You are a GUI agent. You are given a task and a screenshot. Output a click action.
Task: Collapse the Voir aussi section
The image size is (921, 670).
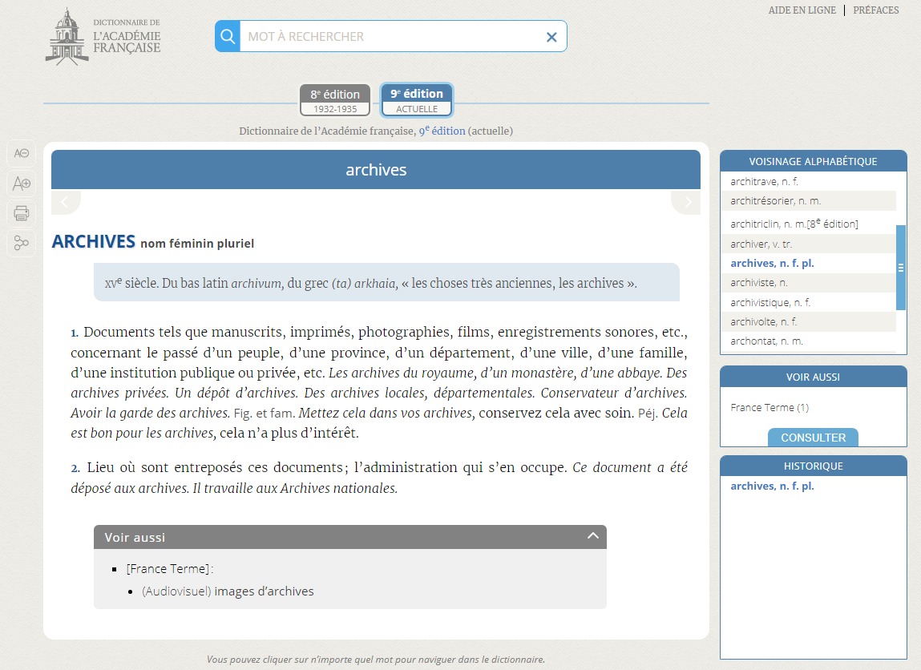pyautogui.click(x=592, y=536)
